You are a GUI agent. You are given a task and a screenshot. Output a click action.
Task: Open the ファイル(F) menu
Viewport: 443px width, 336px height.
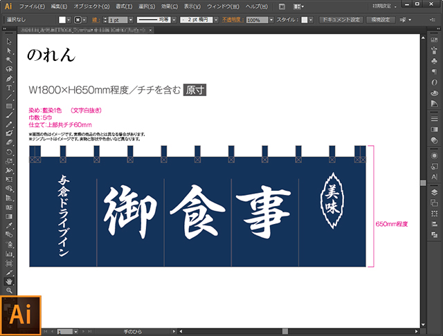pos(32,6)
